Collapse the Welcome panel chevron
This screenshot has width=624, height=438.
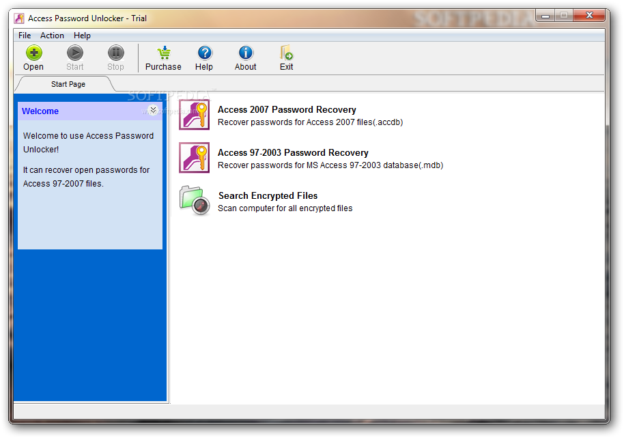pos(153,110)
